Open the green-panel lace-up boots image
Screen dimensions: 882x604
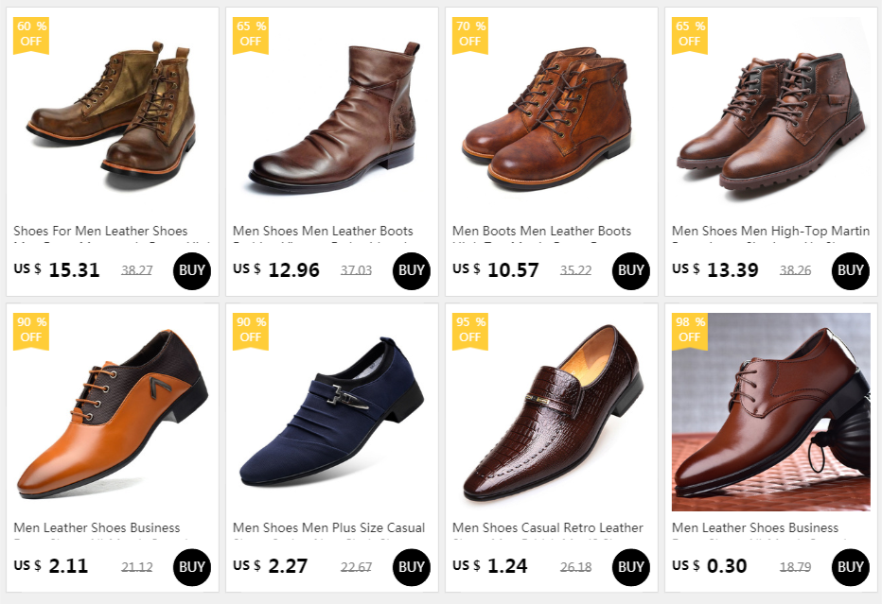click(113, 115)
